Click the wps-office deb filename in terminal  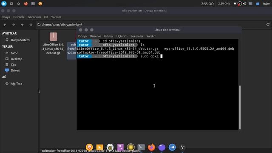click(x=199, y=48)
